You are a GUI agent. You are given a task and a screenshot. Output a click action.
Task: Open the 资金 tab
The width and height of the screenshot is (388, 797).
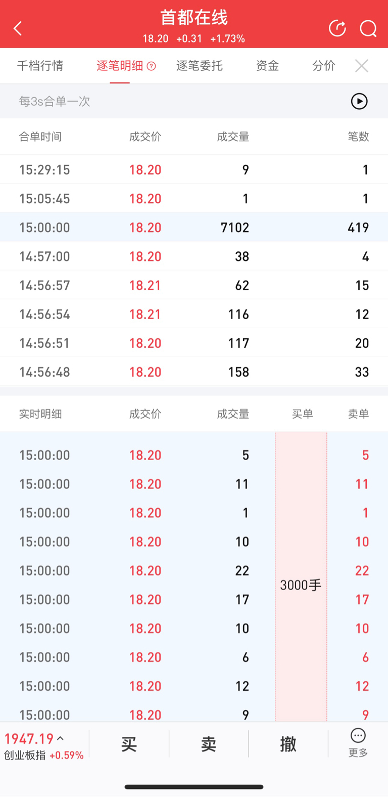point(267,66)
